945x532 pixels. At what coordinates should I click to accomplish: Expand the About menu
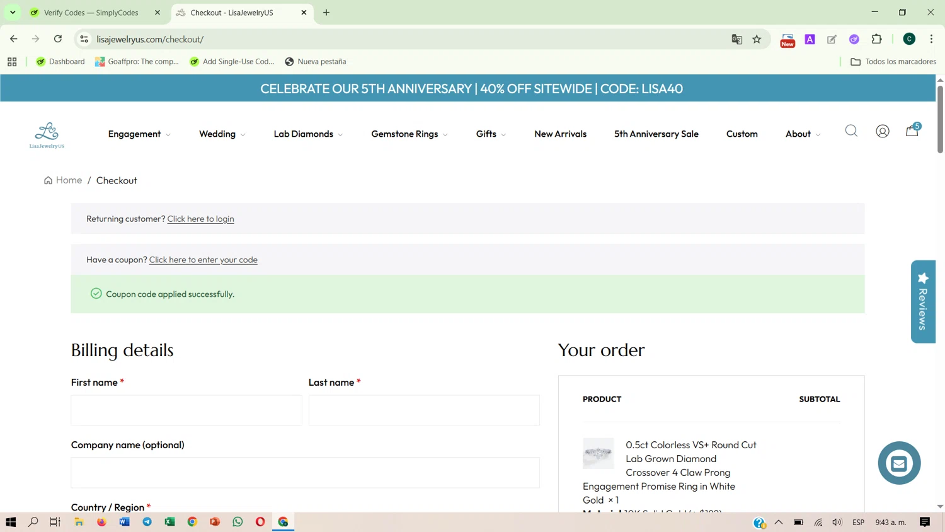(803, 134)
